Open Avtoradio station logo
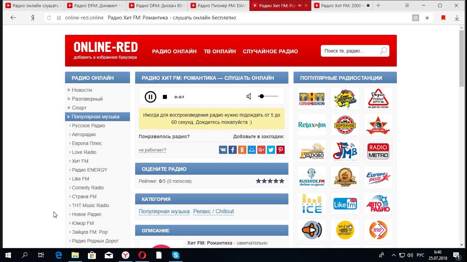Screen dimensions: 467x262 coord(378,204)
